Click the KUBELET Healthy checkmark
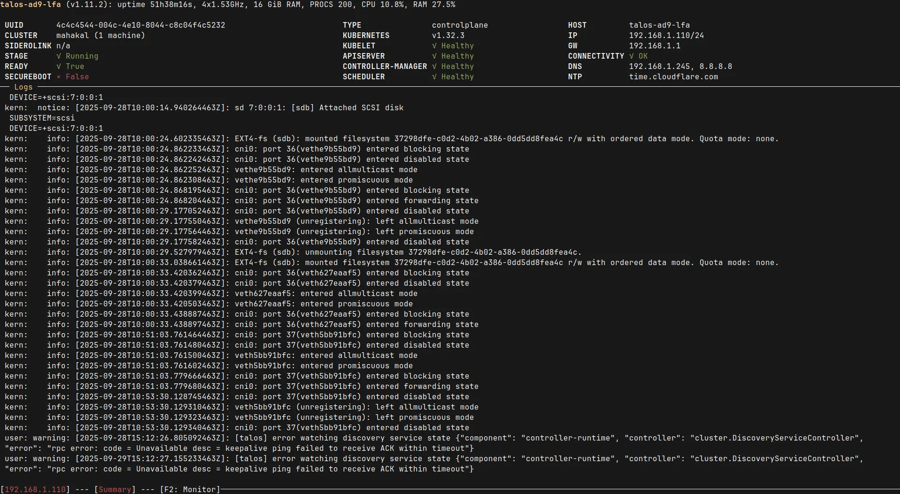 (434, 46)
